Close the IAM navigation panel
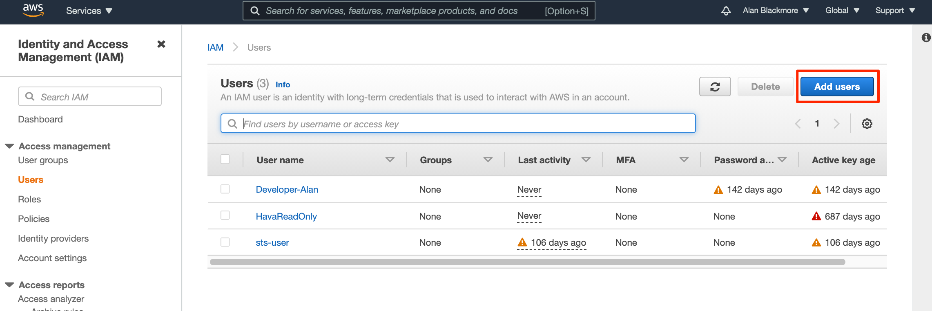This screenshot has height=311, width=932. coord(161,44)
